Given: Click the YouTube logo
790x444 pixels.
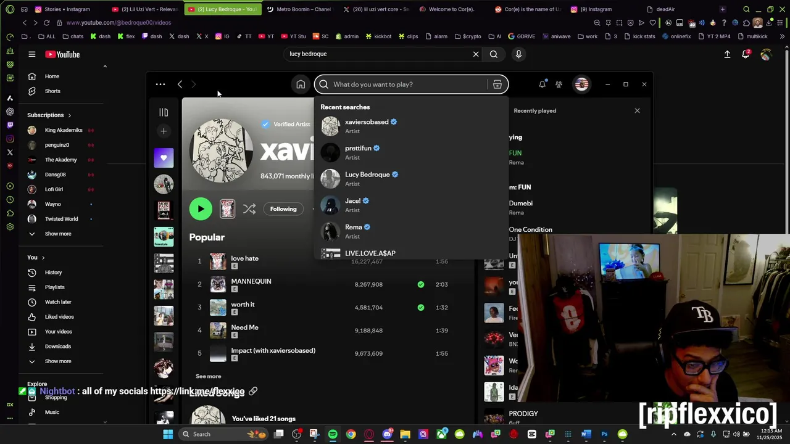Looking at the screenshot, I should (62, 54).
